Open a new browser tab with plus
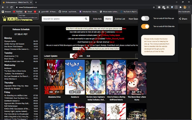192x120 pixels. pyautogui.click(x=36, y=2)
